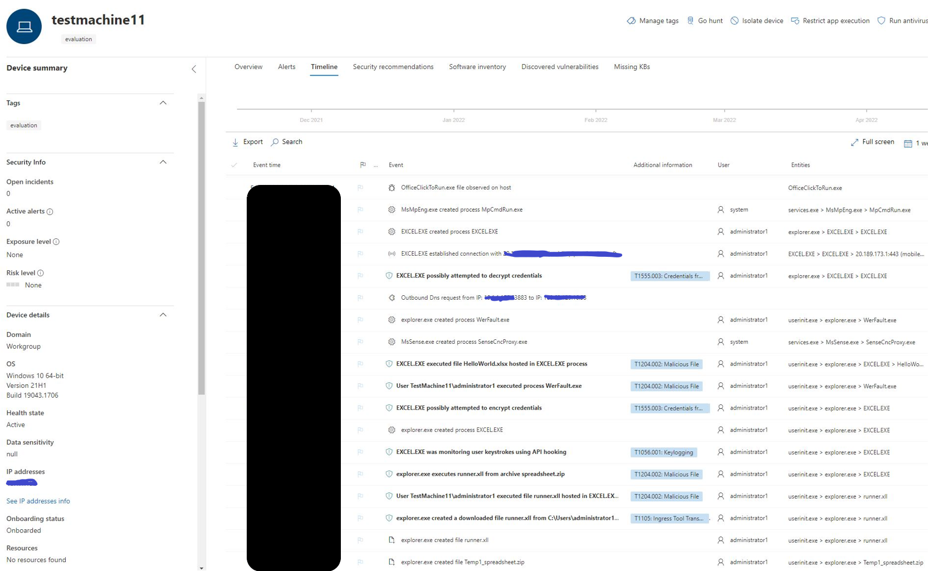Click the gear icon on the SenseCncProxy.exe row
Screen dimensions: 934x571
[392, 342]
